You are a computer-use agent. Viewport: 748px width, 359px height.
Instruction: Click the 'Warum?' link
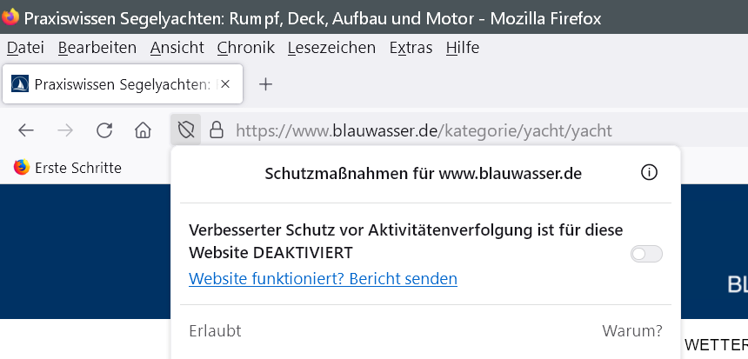(x=631, y=331)
